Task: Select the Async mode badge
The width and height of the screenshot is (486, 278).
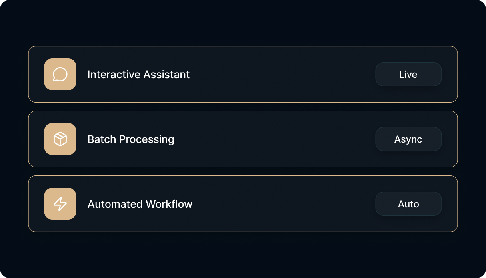Action: coord(408,139)
